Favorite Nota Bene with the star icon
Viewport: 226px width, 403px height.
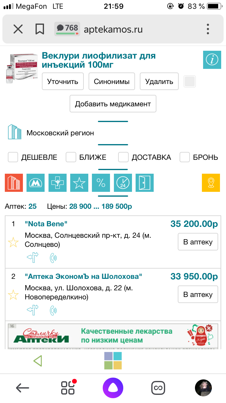13,242
